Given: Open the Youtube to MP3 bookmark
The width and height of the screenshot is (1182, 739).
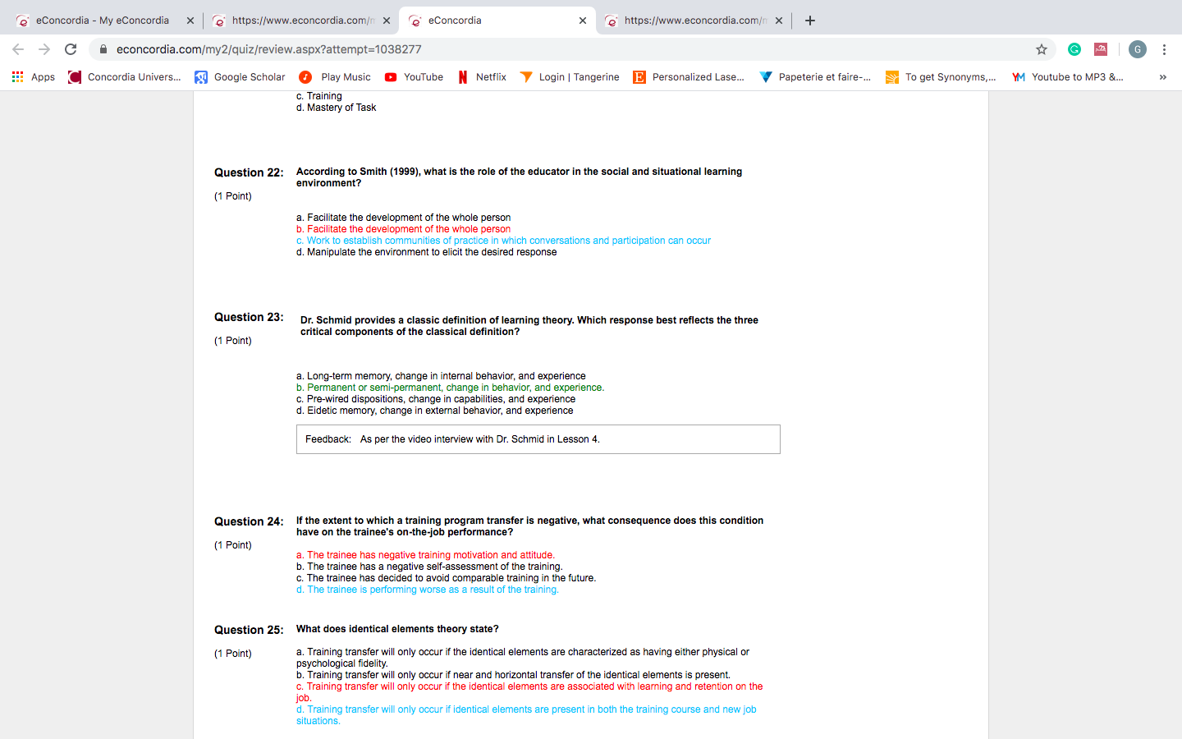Looking at the screenshot, I should pyautogui.click(x=1068, y=77).
